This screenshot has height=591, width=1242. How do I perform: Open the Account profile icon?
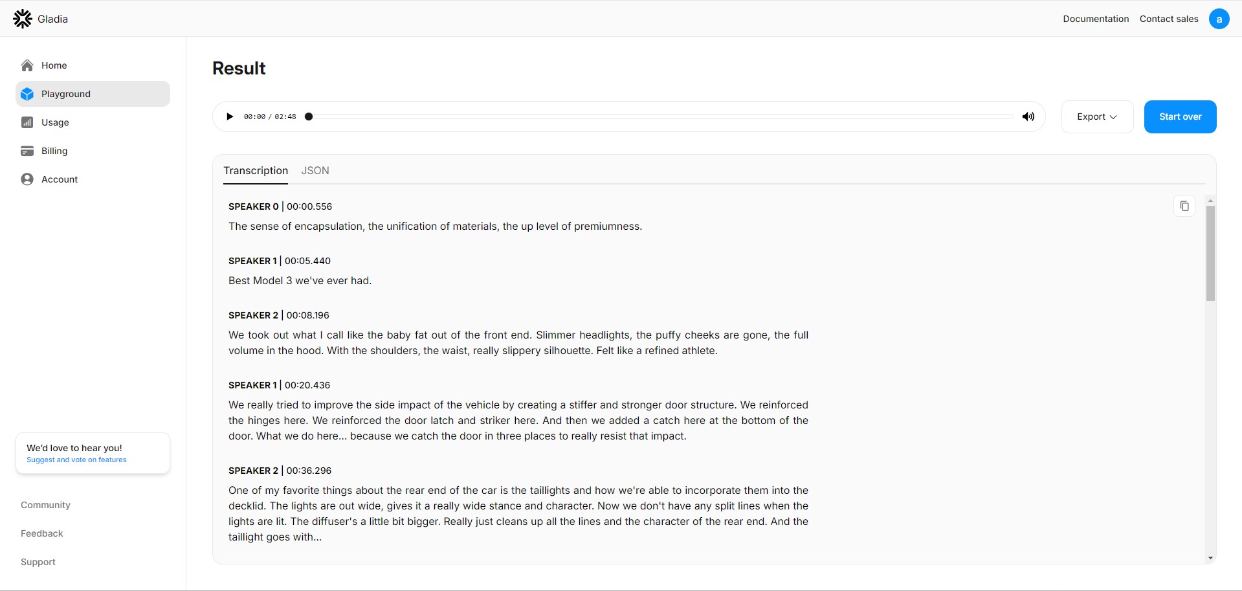click(27, 179)
